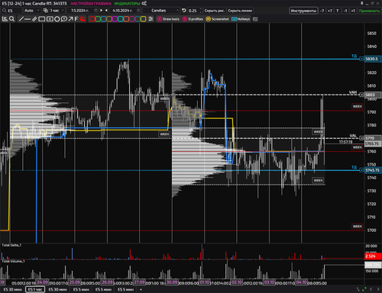The width and height of the screenshot is (382, 293).
Task: Open the sliders settings icon after color swatches
Action: (x=151, y=19)
